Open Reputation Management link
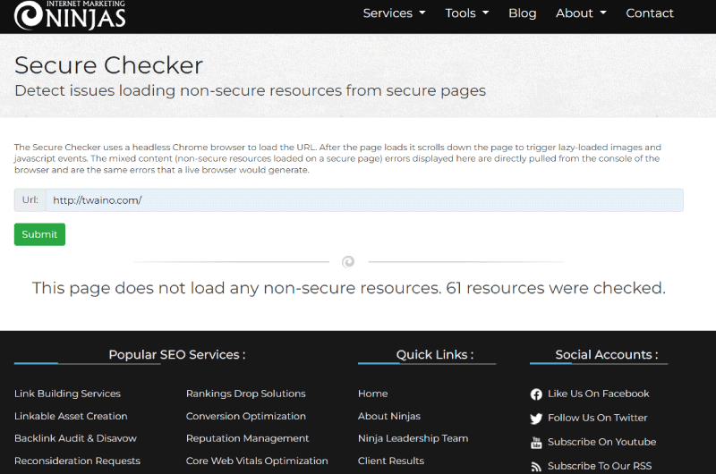This screenshot has width=716, height=474. 248,438
